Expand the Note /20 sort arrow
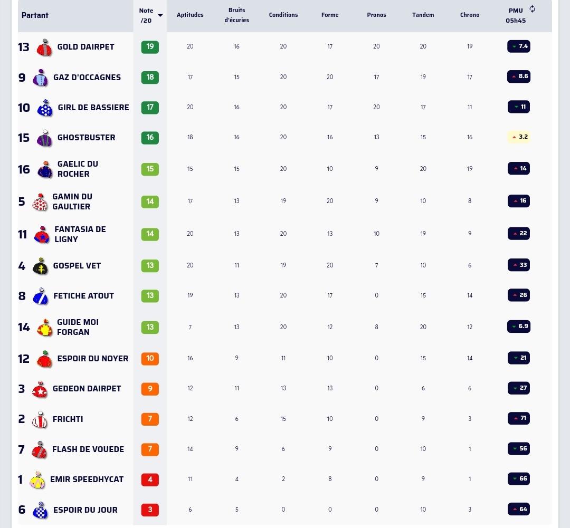 (x=160, y=15)
